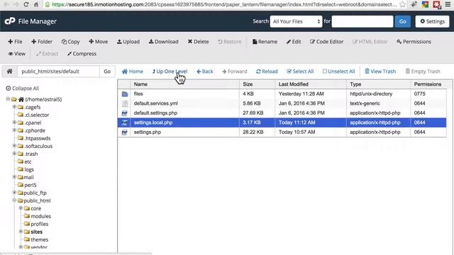This screenshot has height=255, width=454.
Task: Compress the selected file
Action: (x=82, y=54)
